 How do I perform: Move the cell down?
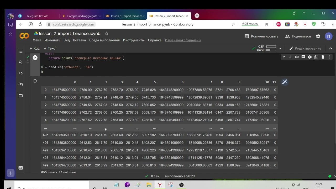click(x=290, y=57)
